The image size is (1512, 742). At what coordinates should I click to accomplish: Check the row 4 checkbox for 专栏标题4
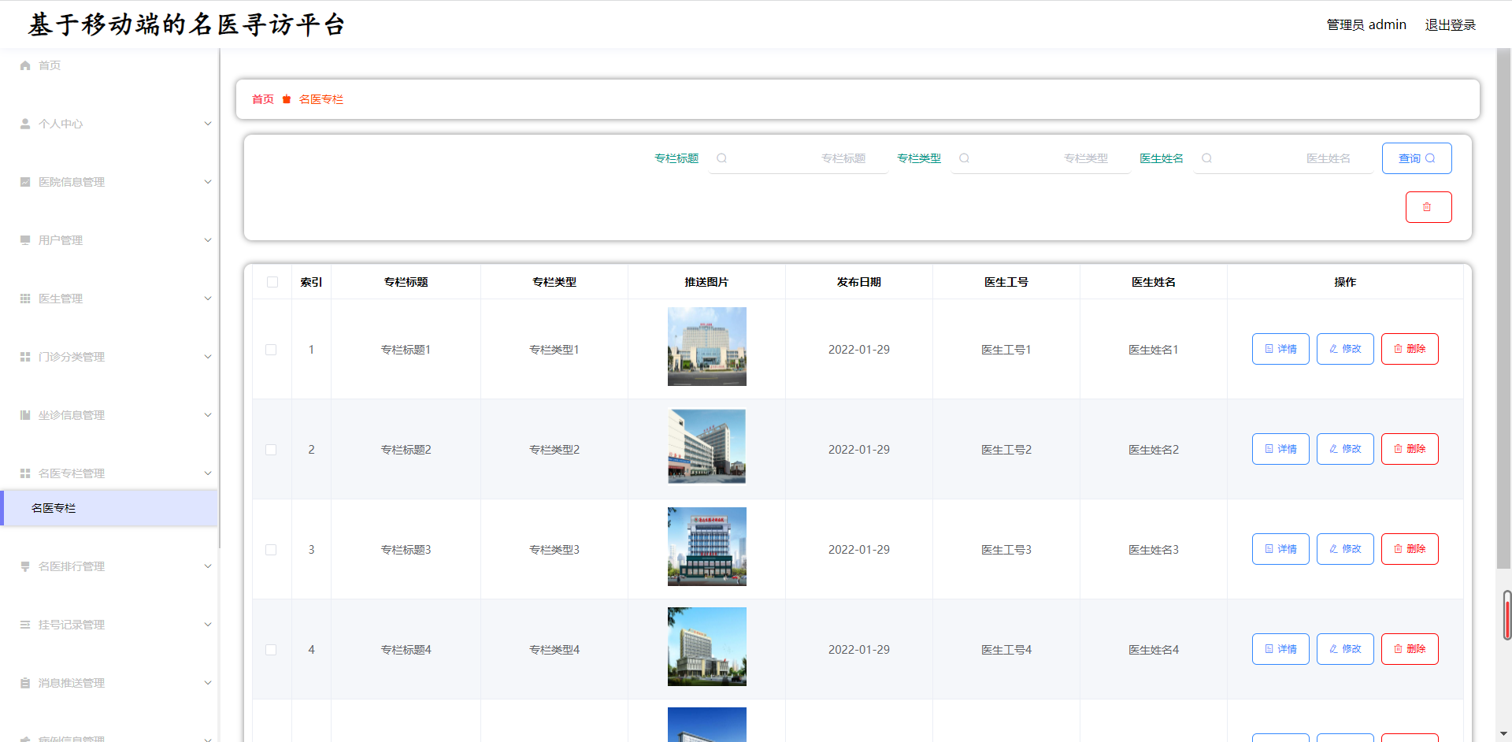pyautogui.click(x=271, y=650)
